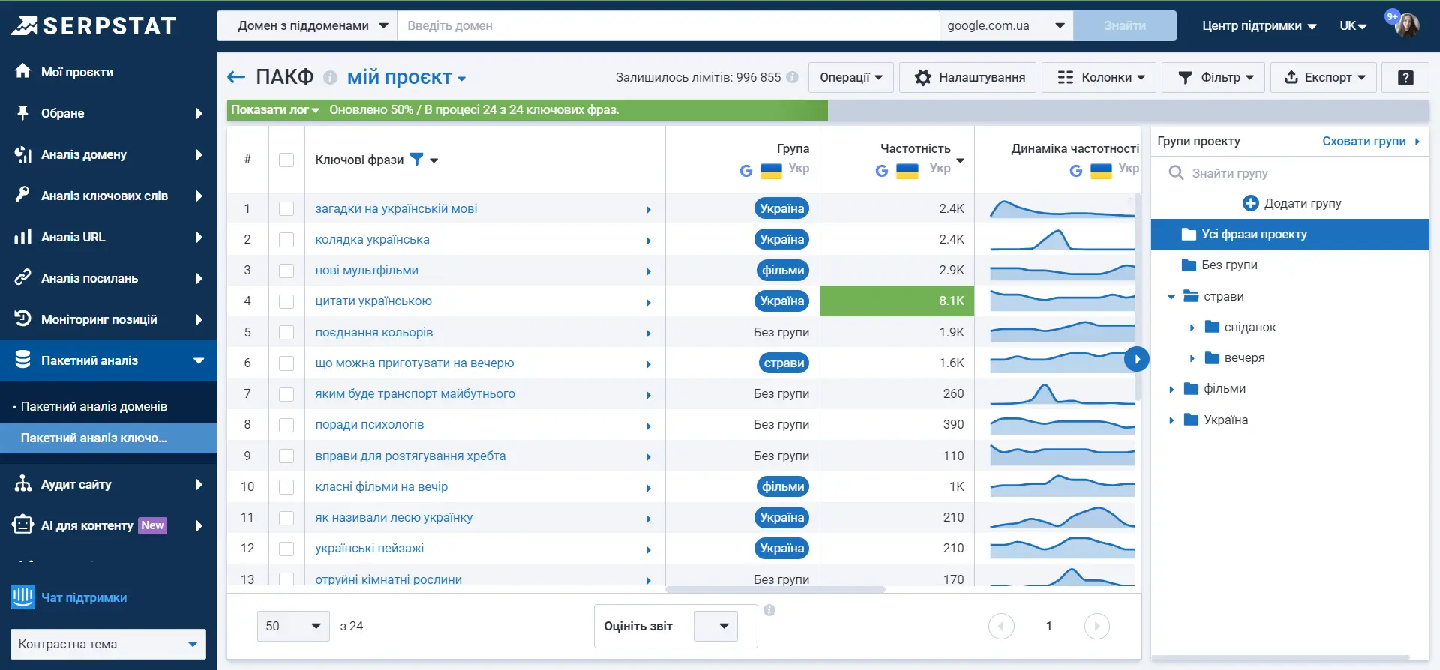Click Google icon in Частотність column header
This screenshot has width=1440, height=670.
[882, 171]
